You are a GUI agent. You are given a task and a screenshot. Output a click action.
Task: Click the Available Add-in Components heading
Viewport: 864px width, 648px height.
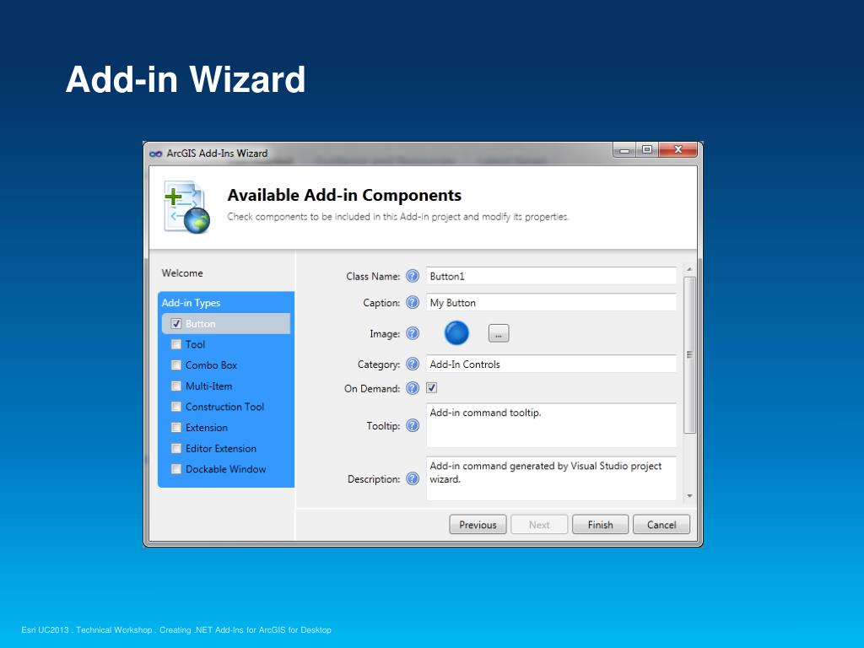point(344,195)
